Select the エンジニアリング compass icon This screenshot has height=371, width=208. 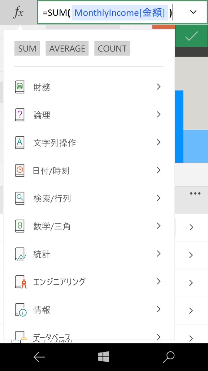21,282
